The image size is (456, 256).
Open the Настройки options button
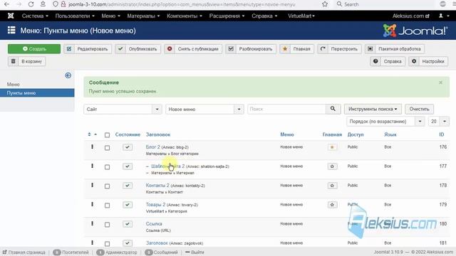[428, 61]
